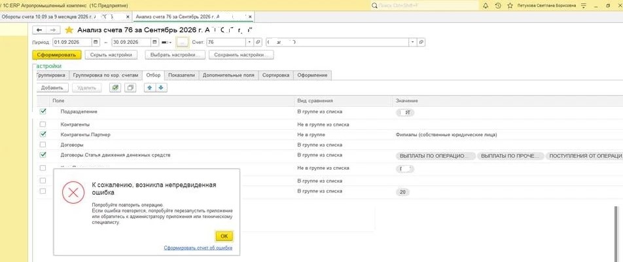623x262 pixels.
Task: Click Выбрать настройки button
Action: [x=175, y=55]
